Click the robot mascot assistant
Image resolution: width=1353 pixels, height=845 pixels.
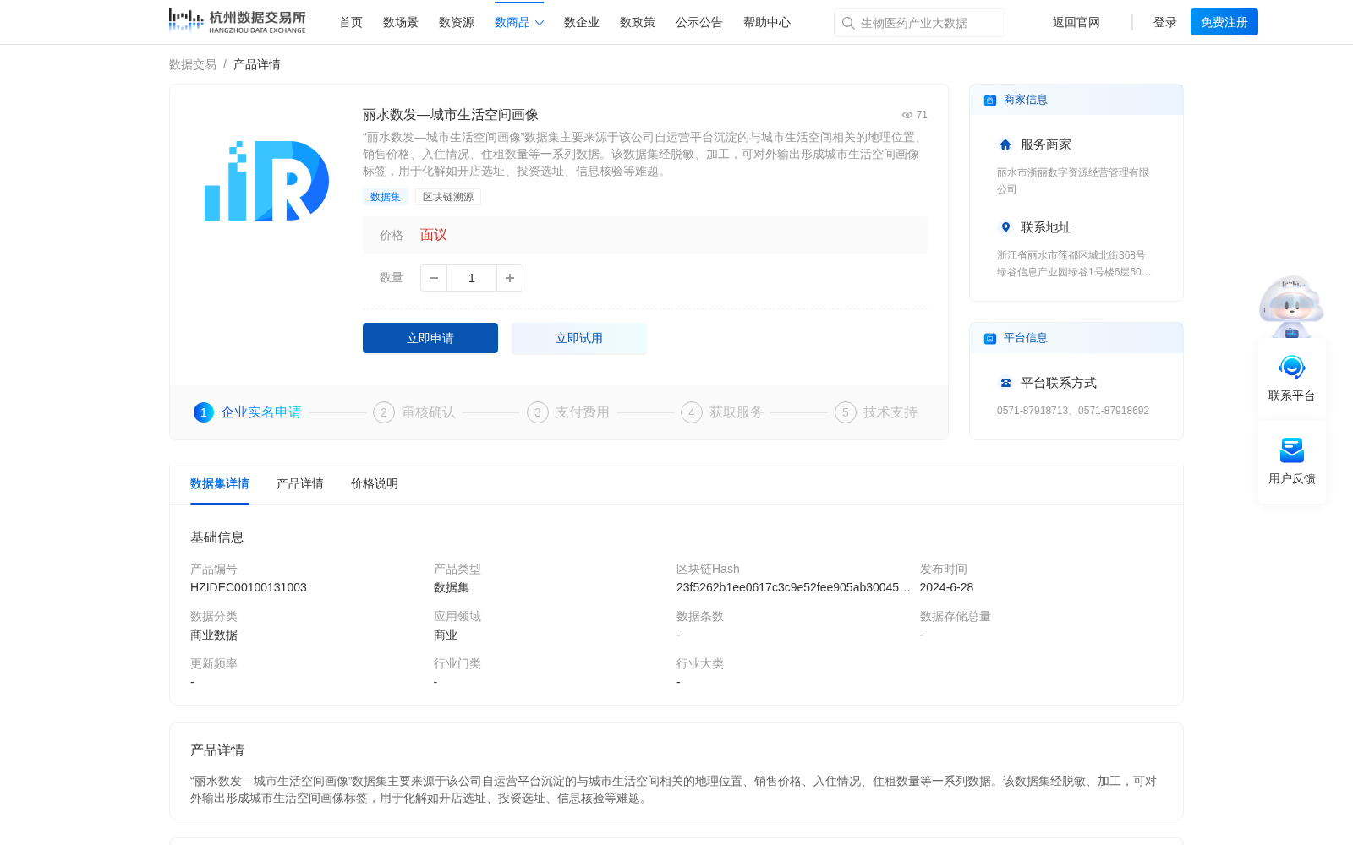tap(1291, 306)
